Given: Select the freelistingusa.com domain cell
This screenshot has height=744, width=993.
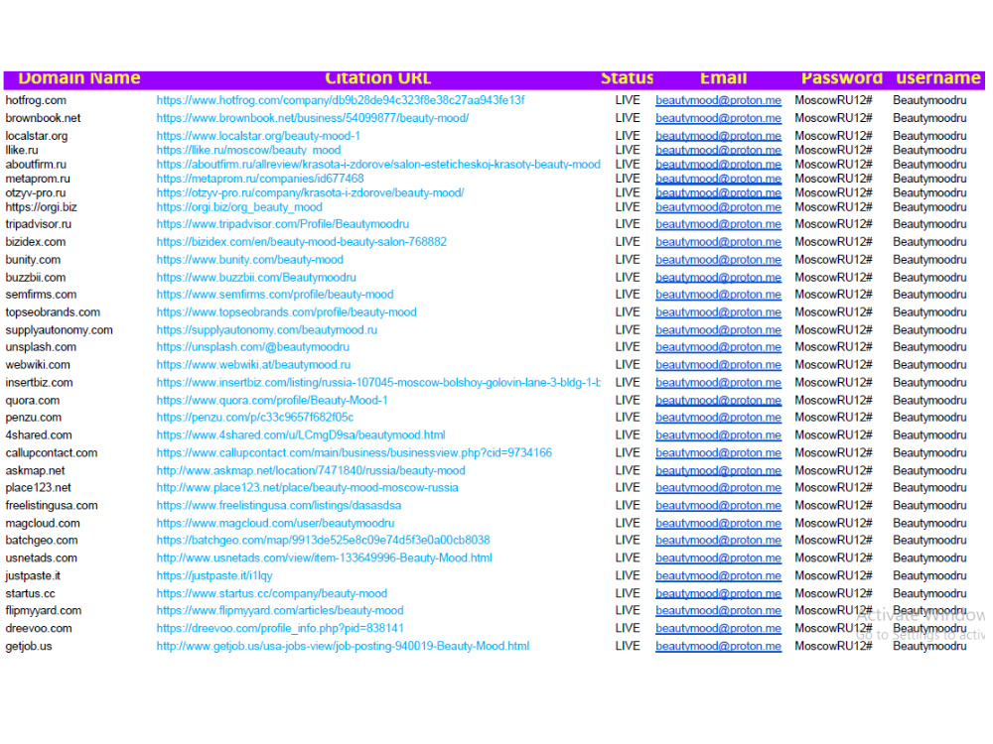Looking at the screenshot, I should [x=52, y=505].
